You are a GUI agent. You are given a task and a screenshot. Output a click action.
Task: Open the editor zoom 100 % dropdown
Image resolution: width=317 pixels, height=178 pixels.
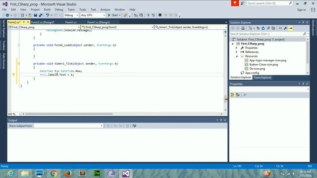pos(14,114)
